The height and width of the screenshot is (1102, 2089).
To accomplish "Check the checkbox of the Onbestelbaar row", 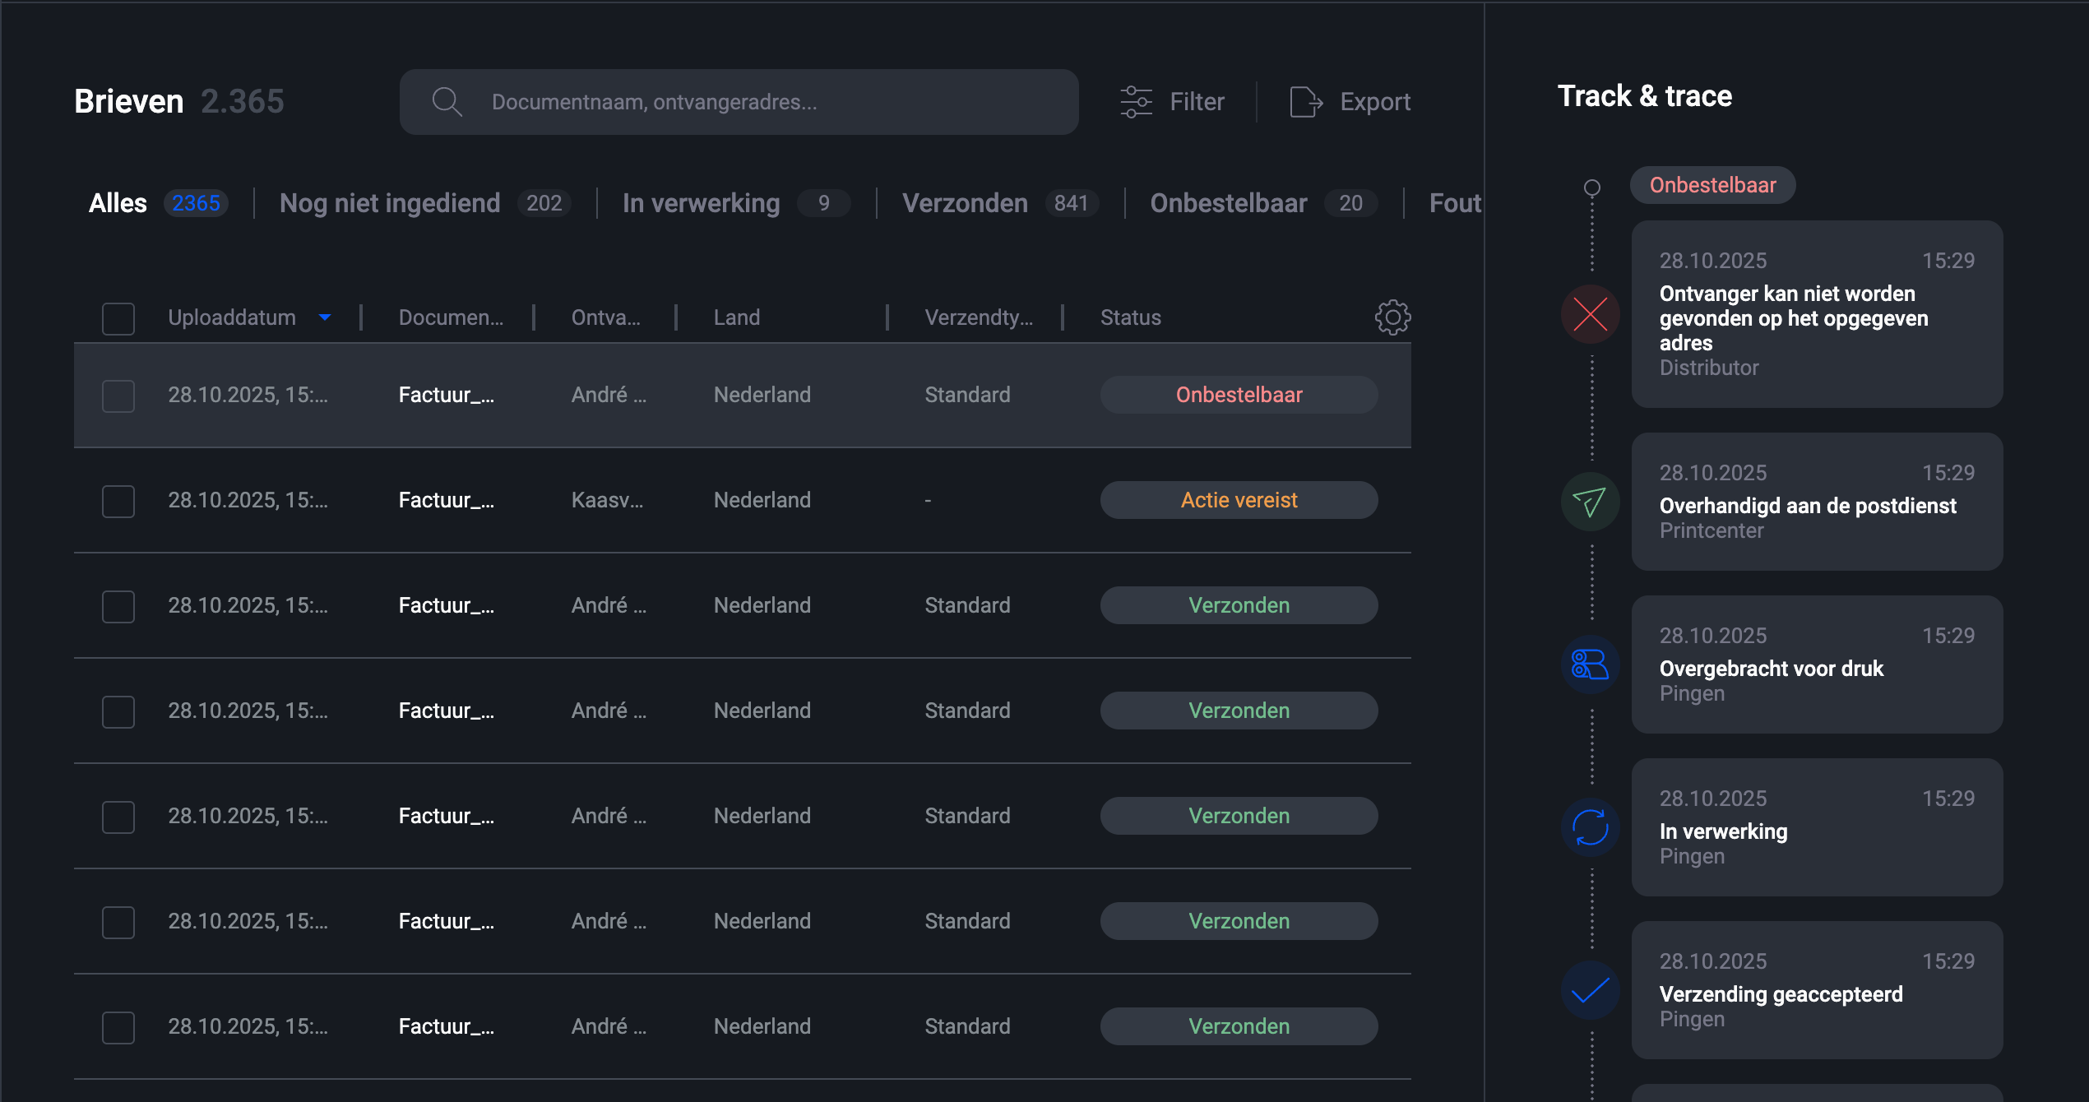I will click(x=118, y=395).
